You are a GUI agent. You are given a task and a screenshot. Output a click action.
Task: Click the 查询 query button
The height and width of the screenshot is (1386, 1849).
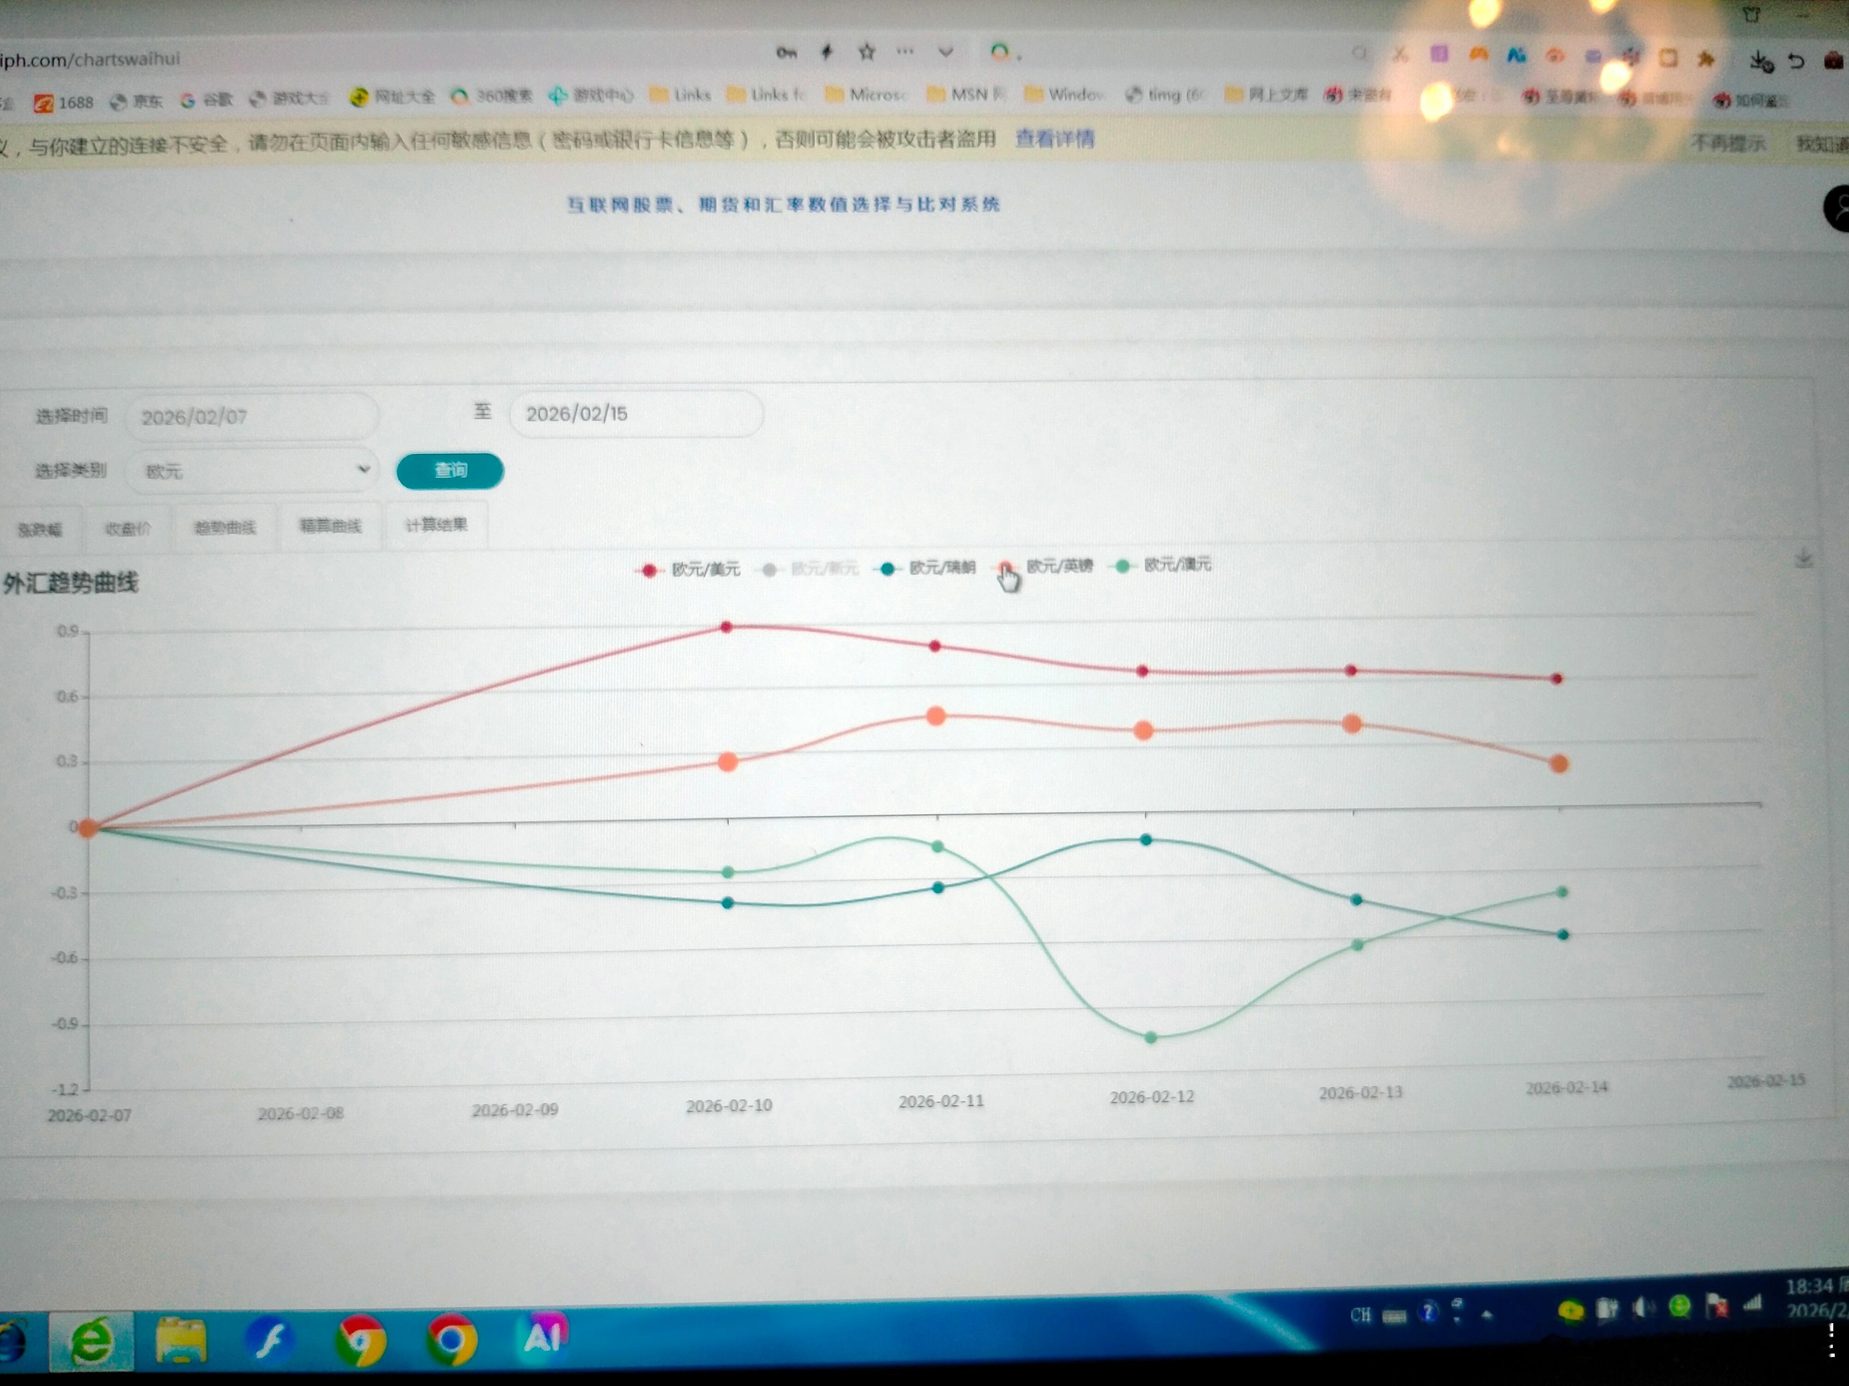pyautogui.click(x=450, y=470)
